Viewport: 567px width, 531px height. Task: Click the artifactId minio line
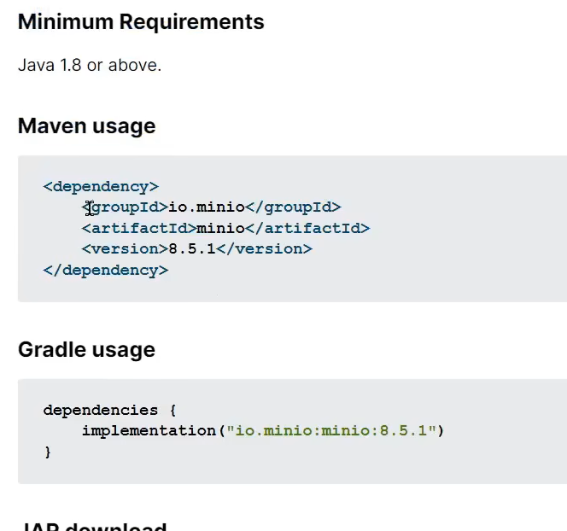click(226, 228)
